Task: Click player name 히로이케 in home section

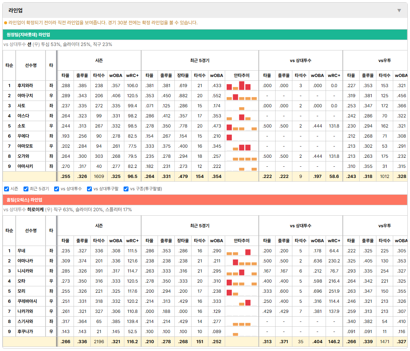Action: (x=35, y=210)
